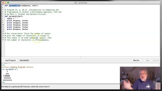Image resolution: width=162 pixels, height=91 pixels.
Task: Click the Stop button
Action: click(x=147, y=60)
